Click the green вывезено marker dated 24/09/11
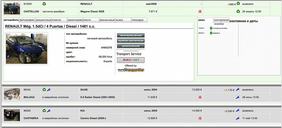282x128 pixels. pyautogui.click(x=211, y=33)
